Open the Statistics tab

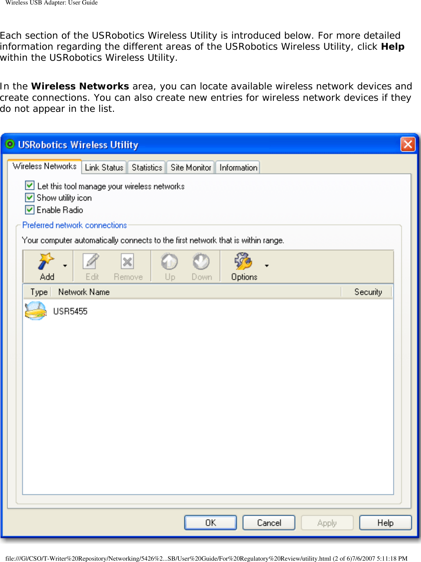pos(147,167)
